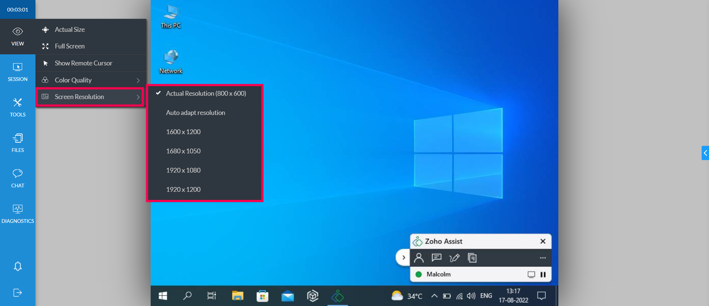Open the taskbar search icon
Image resolution: width=709 pixels, height=306 pixels.
point(188,296)
